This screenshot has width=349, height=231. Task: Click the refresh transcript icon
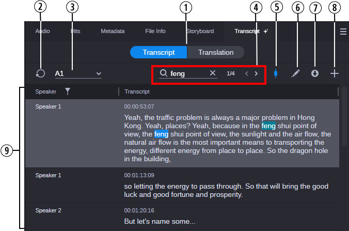click(x=41, y=73)
